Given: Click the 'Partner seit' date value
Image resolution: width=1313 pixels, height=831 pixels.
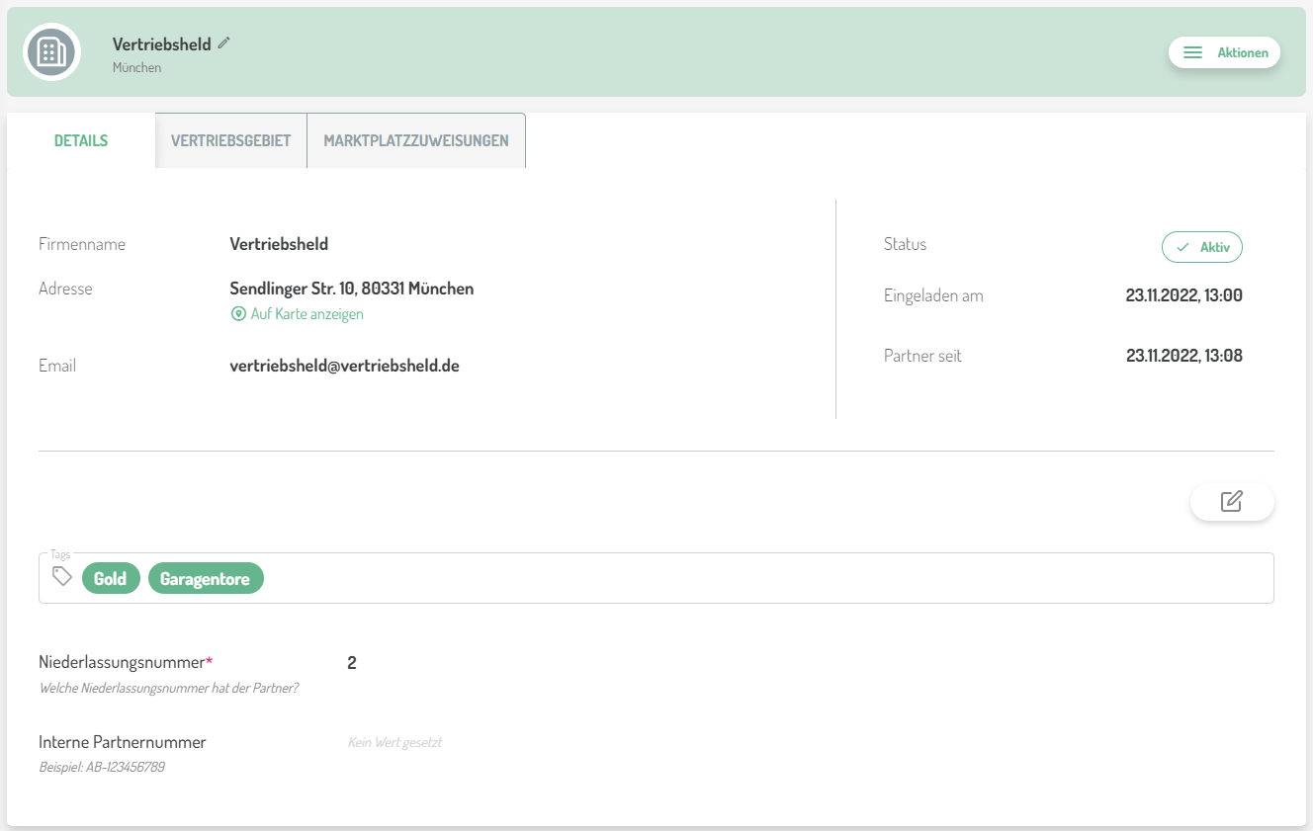Looking at the screenshot, I should pos(1183,356).
